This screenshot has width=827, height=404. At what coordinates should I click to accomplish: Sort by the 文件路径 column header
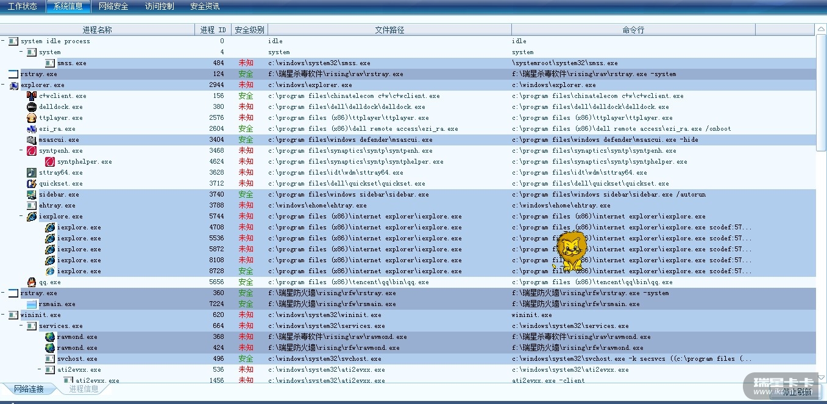(x=389, y=30)
